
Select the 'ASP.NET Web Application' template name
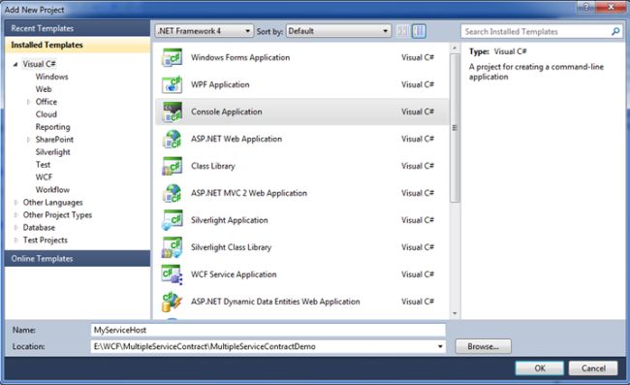click(x=236, y=139)
